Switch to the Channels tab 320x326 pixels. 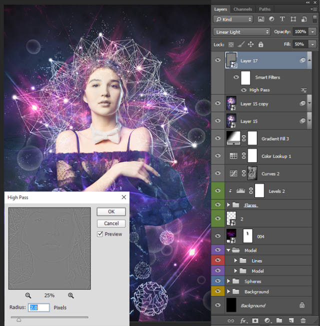tap(243, 9)
